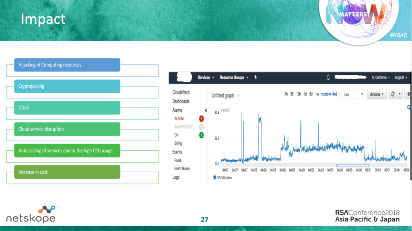Open the N. California region dropdown
Image resolution: width=412 pixels, height=231 pixels.
coord(381,78)
